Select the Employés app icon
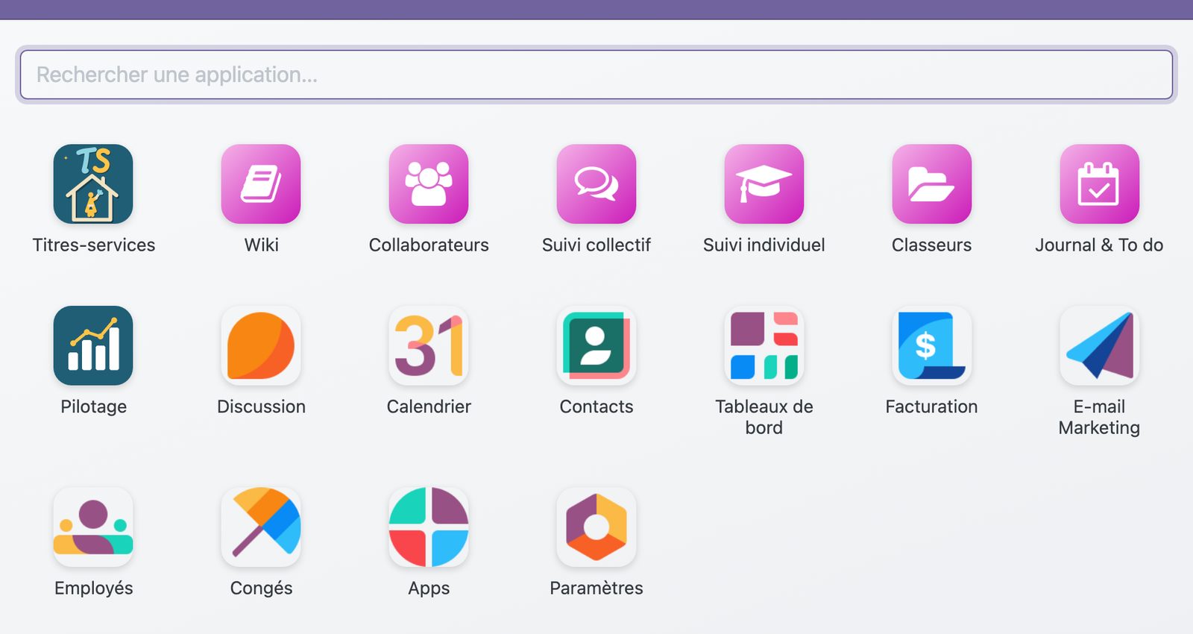 pos(93,527)
